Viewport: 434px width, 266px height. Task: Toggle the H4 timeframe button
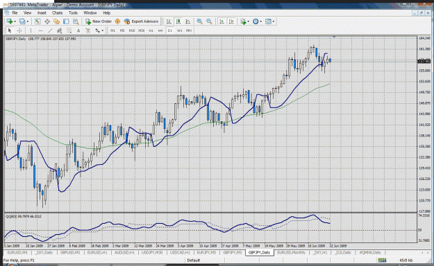pyautogui.click(x=160, y=30)
